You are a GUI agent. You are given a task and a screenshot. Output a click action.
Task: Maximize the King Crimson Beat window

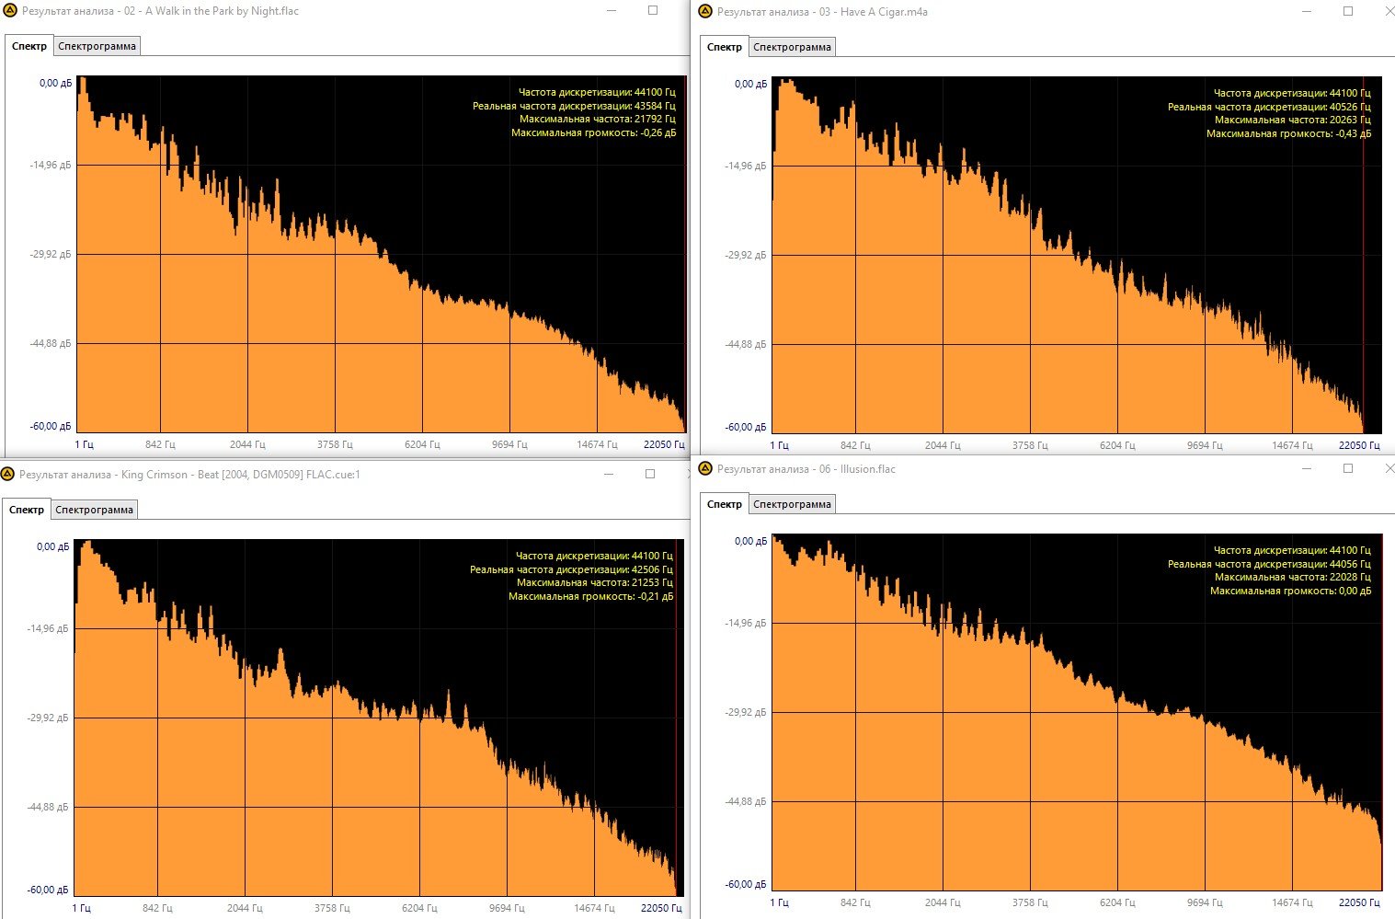point(650,475)
